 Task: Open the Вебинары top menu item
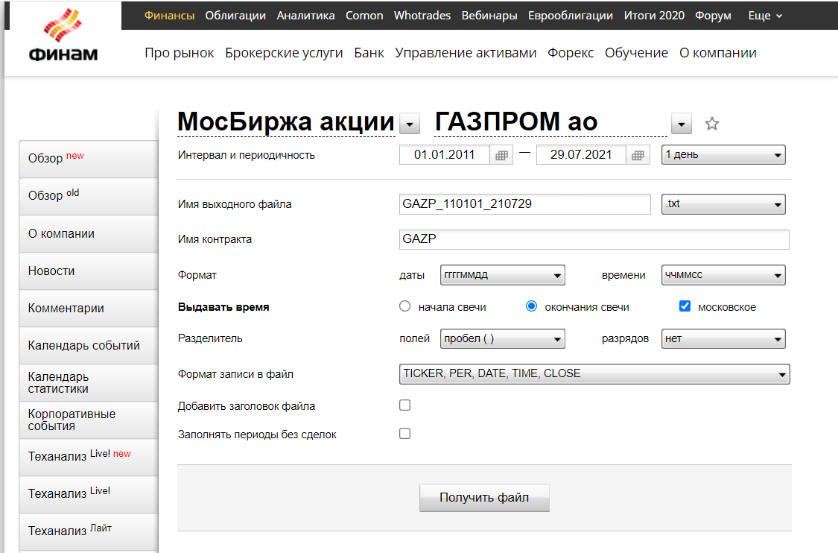(x=489, y=16)
